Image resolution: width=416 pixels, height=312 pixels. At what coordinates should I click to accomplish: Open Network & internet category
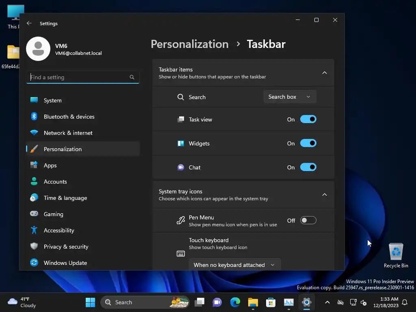click(x=83, y=133)
